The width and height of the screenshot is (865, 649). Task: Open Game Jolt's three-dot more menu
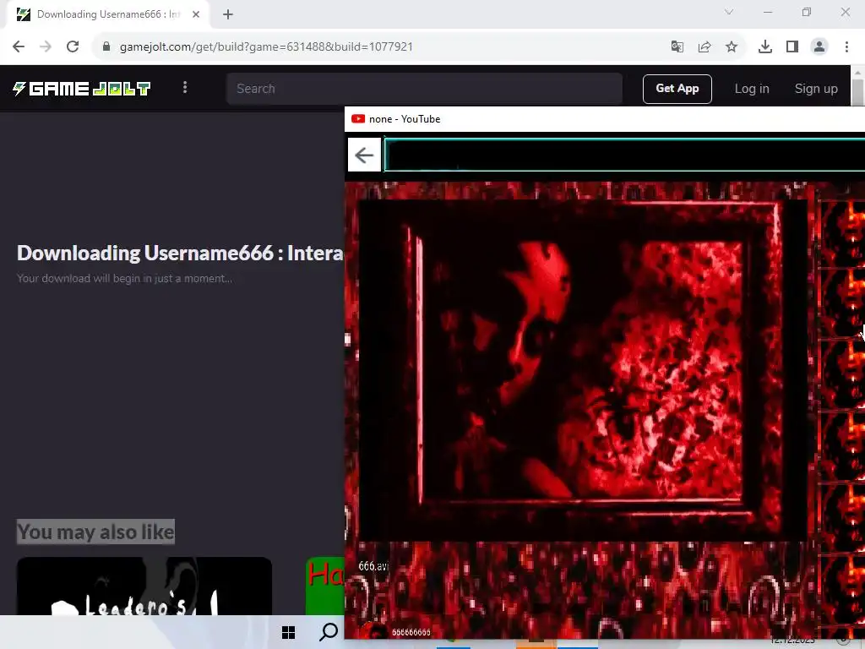coord(185,87)
